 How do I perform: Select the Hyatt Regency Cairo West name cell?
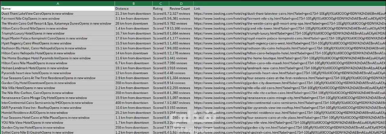[58, 43]
